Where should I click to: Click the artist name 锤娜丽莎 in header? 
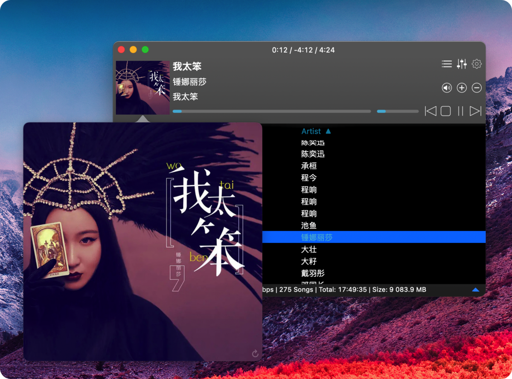[189, 82]
